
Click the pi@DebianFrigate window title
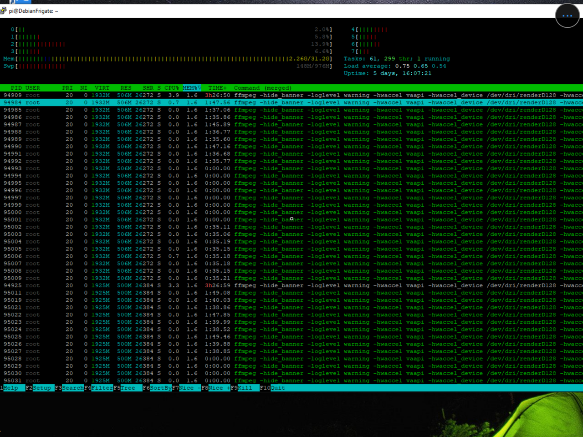click(x=33, y=11)
